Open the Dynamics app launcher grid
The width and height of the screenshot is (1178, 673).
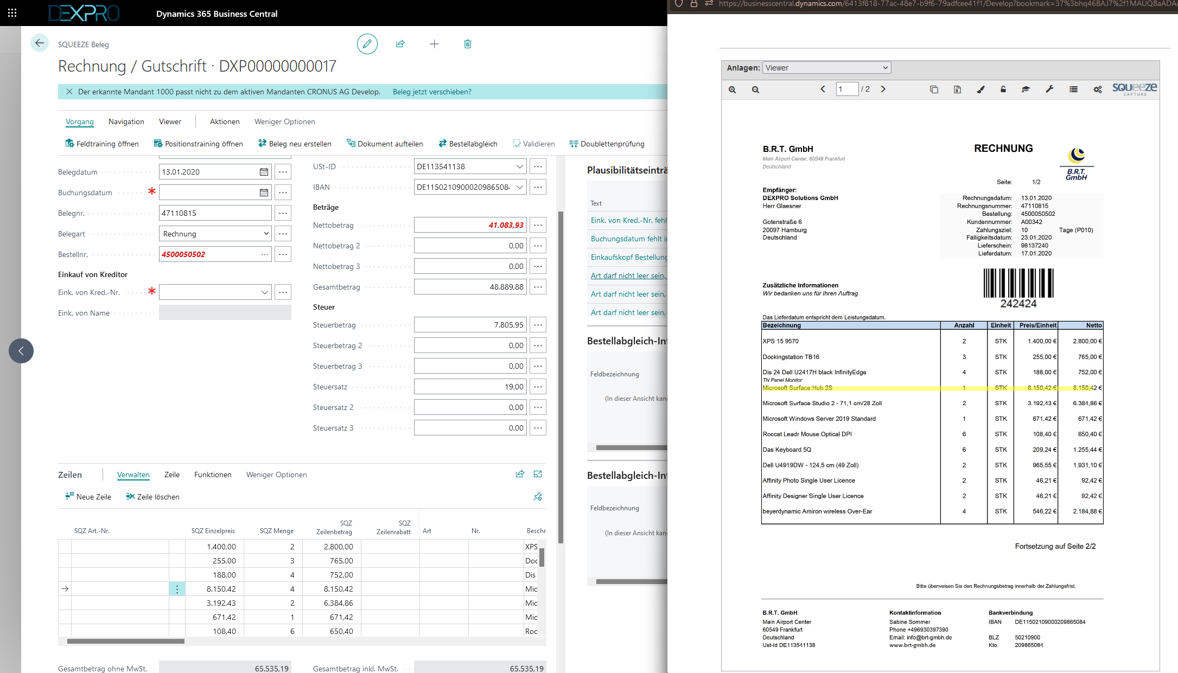click(12, 13)
